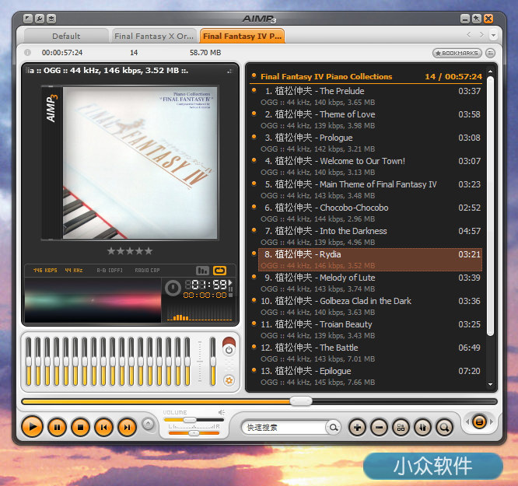
Task: Click the round timer/clock icon in display
Action: point(173,288)
